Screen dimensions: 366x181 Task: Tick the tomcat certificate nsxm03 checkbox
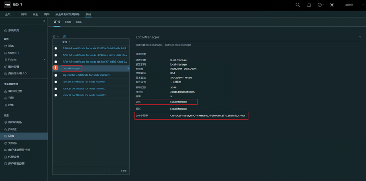click(x=55, y=95)
